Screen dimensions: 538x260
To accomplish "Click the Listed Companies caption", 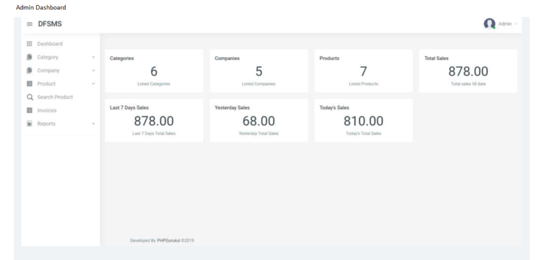I will tap(258, 84).
